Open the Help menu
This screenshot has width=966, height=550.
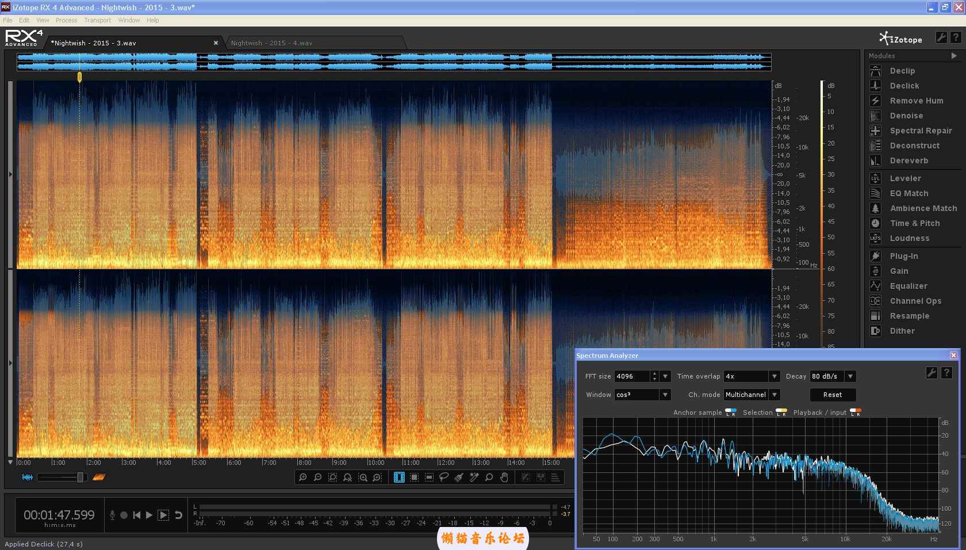point(152,20)
